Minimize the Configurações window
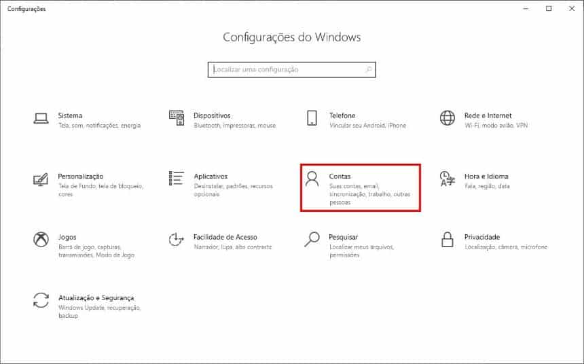Image resolution: width=584 pixels, height=364 pixels. click(x=526, y=8)
